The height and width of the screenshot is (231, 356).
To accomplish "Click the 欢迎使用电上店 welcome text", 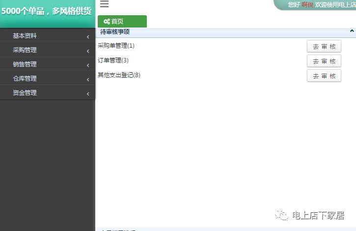I will click(x=335, y=4).
